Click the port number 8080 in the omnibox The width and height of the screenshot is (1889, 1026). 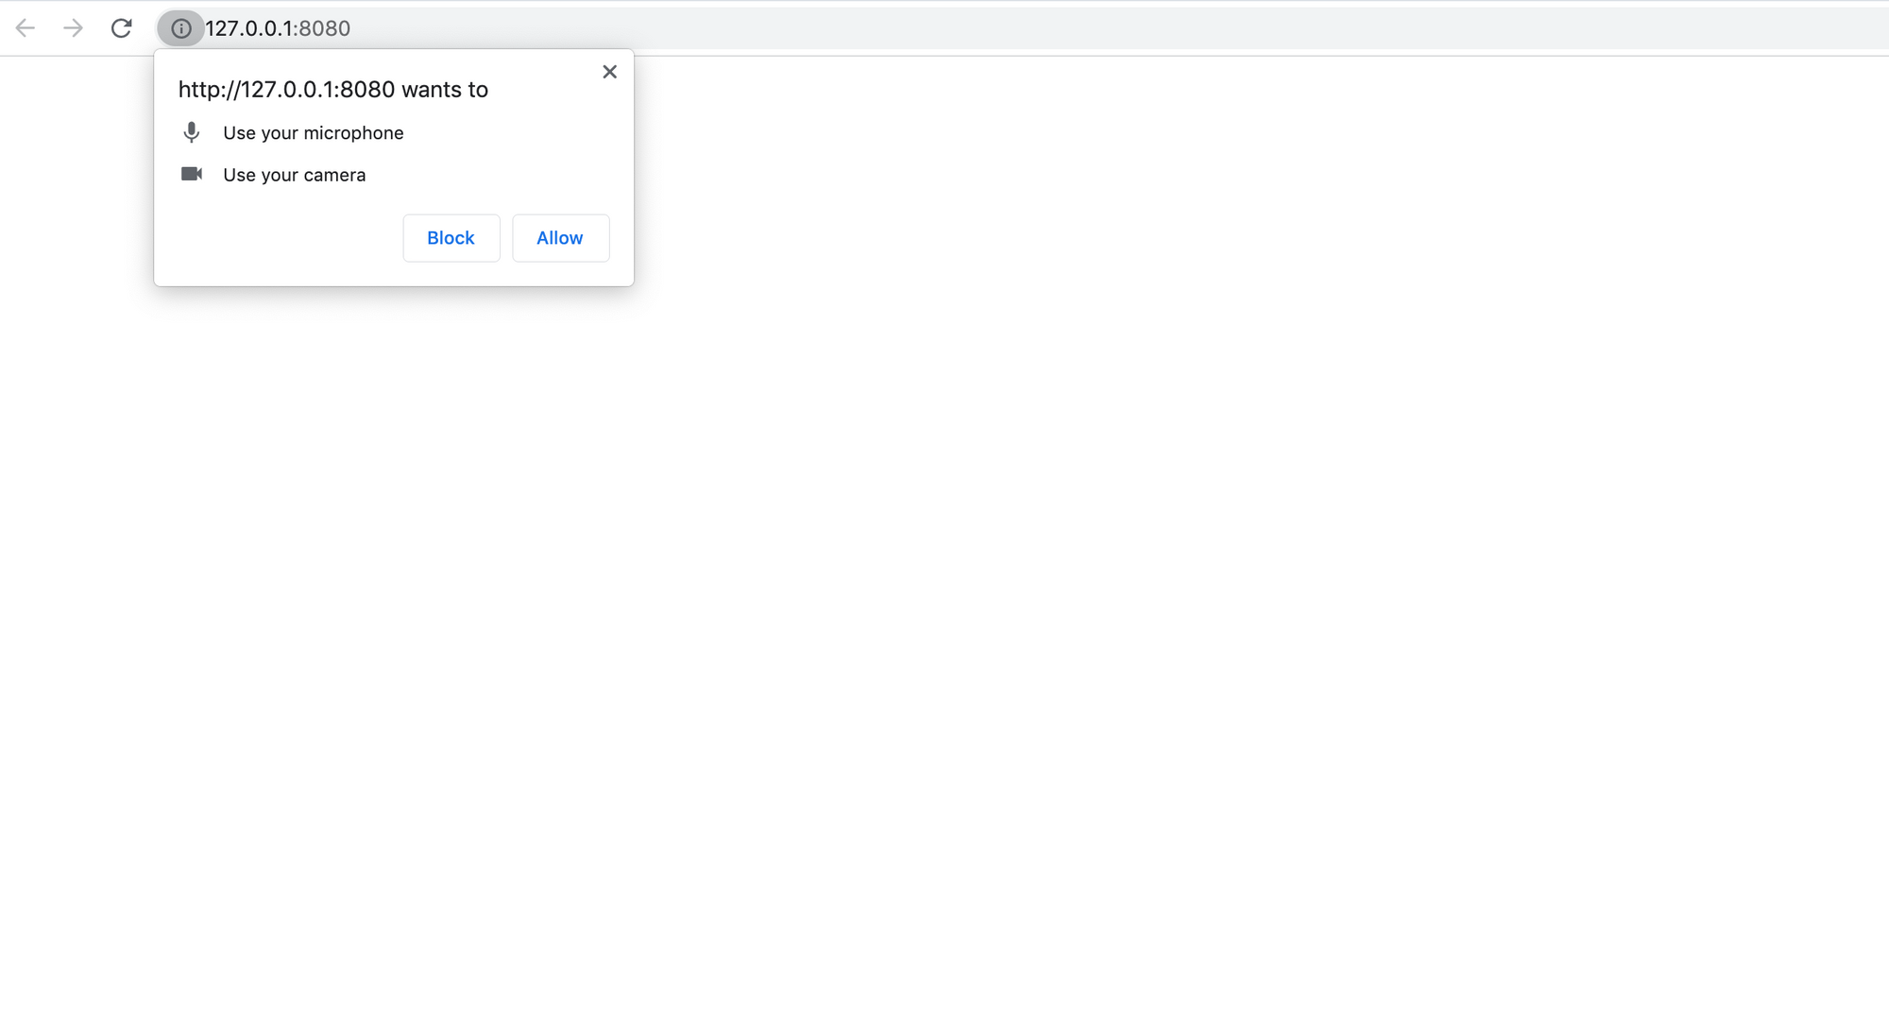(x=326, y=28)
